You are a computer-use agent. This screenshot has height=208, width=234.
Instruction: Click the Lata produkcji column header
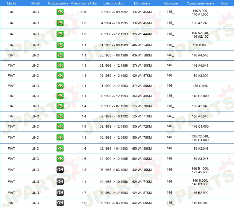[113, 3]
